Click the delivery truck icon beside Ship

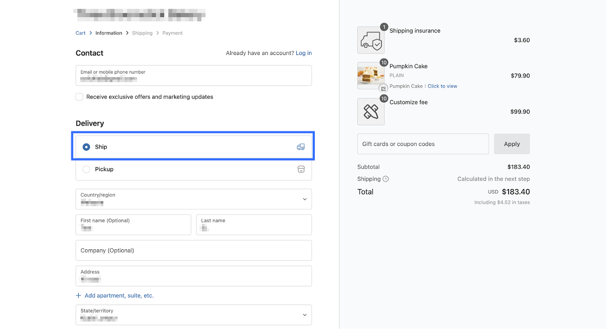click(301, 147)
